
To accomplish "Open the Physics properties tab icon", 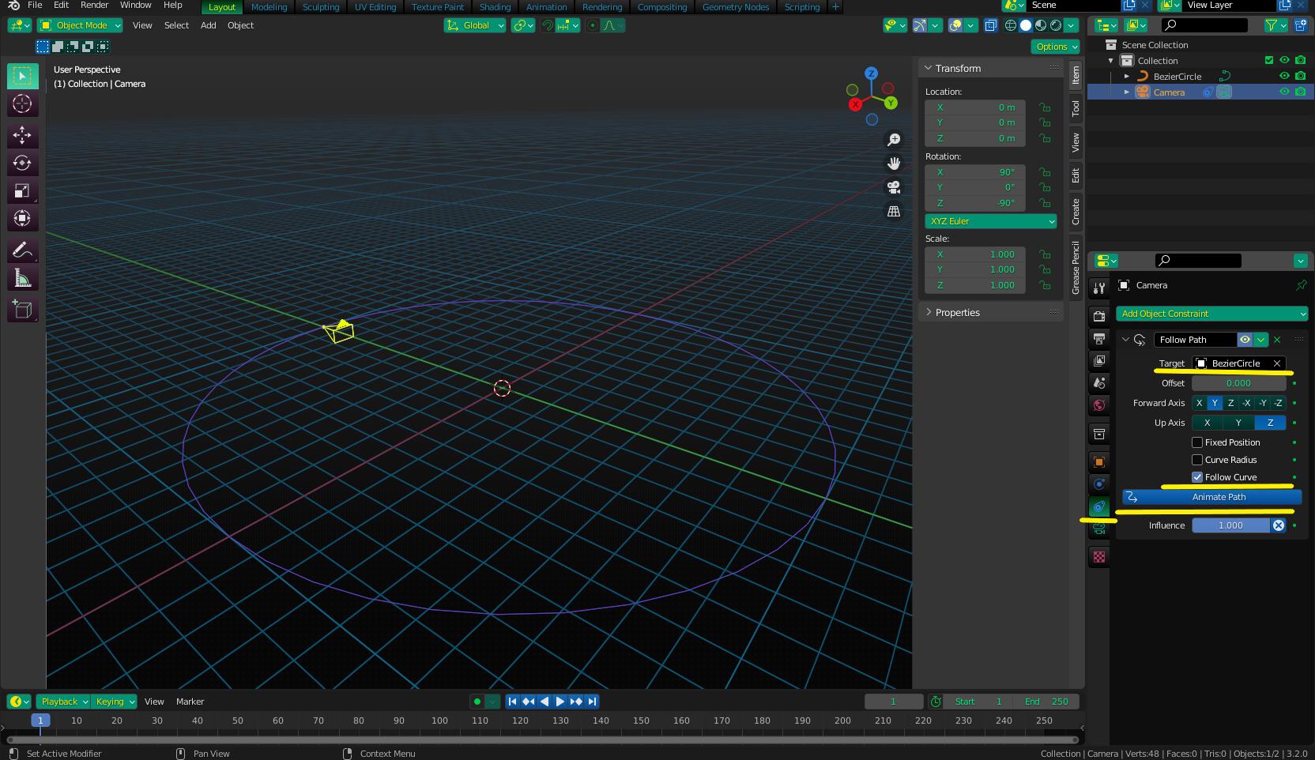I will [x=1098, y=484].
